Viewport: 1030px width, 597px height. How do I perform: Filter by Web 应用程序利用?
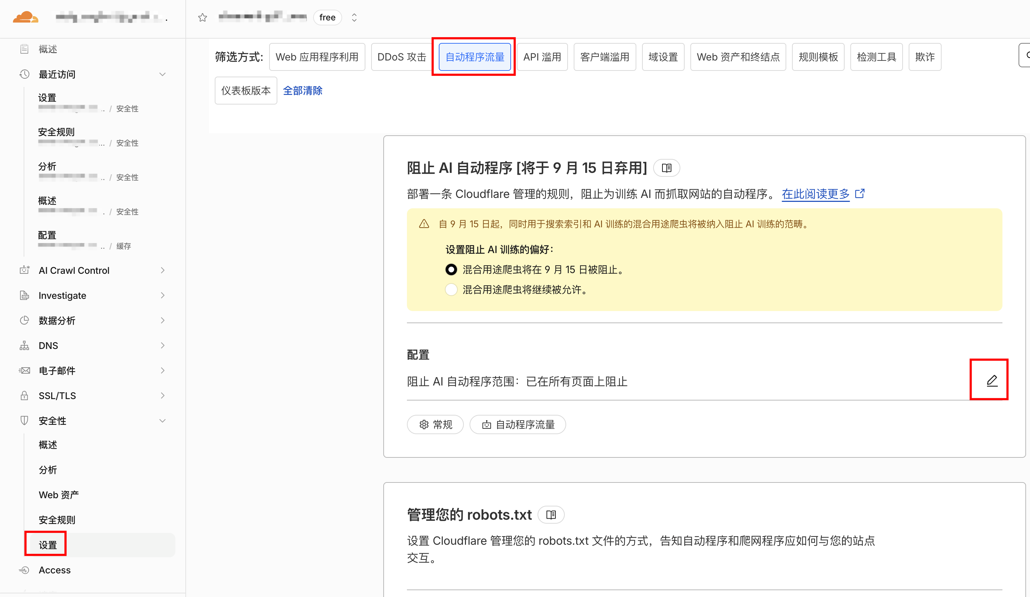pos(317,57)
